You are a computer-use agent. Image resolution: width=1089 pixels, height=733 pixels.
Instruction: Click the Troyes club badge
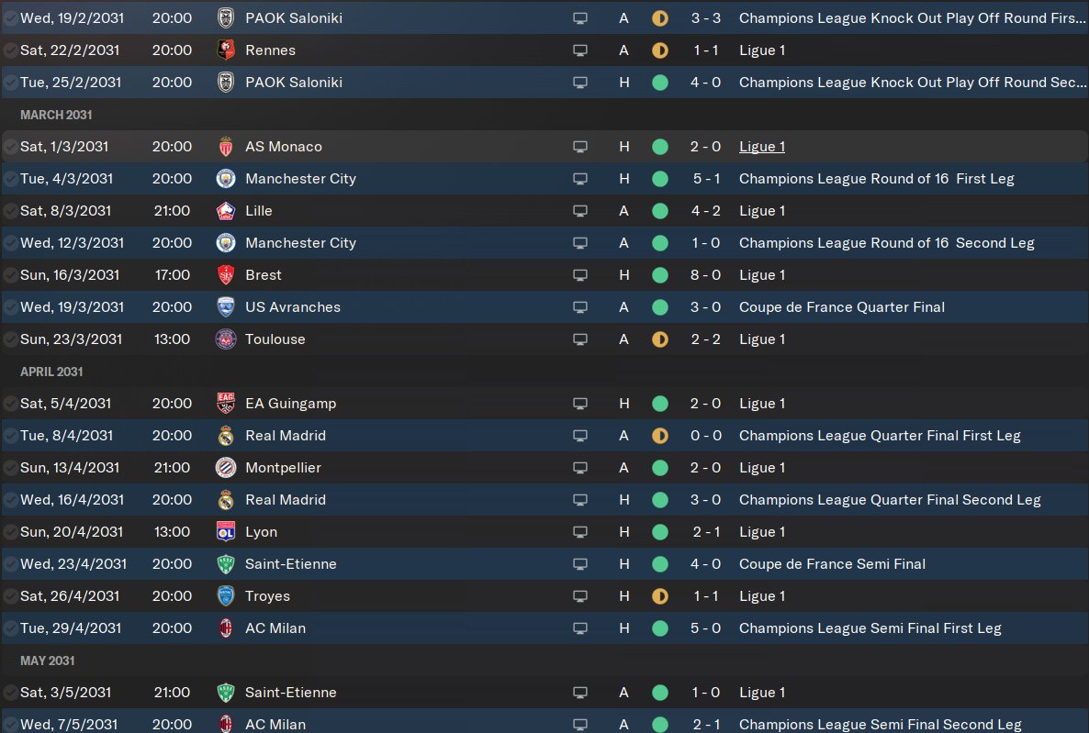point(226,595)
